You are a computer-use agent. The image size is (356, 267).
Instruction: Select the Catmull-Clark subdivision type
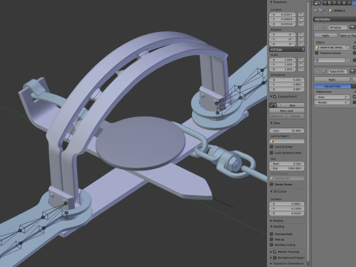tap(332, 86)
